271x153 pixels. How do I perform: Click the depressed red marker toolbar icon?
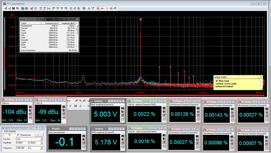(x=98, y=8)
